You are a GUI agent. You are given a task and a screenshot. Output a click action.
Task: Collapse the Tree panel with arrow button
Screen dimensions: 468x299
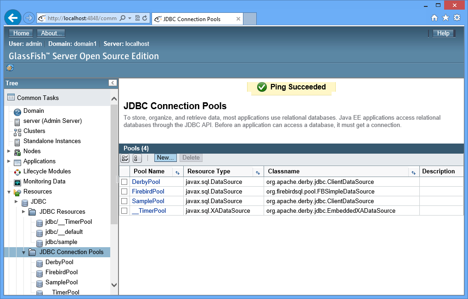[113, 83]
